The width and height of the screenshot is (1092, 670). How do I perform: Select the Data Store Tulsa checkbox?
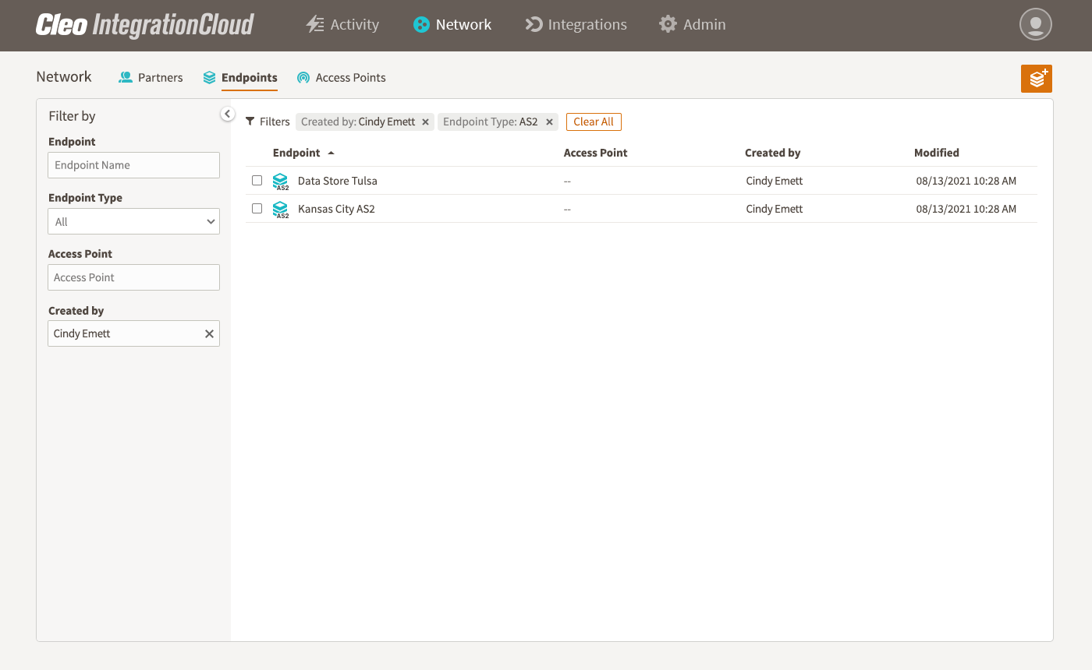pos(257,181)
